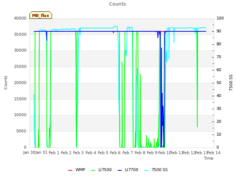Click the red WMP legend swatch
236x177 pixels.
point(70,170)
